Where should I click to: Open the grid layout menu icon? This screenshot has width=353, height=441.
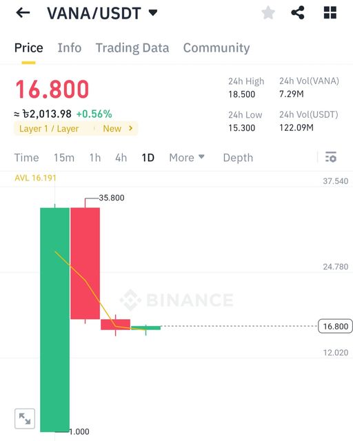click(x=330, y=12)
